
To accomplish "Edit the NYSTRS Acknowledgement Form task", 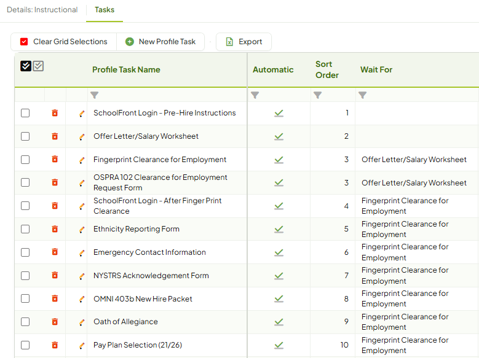I will tap(82, 276).
